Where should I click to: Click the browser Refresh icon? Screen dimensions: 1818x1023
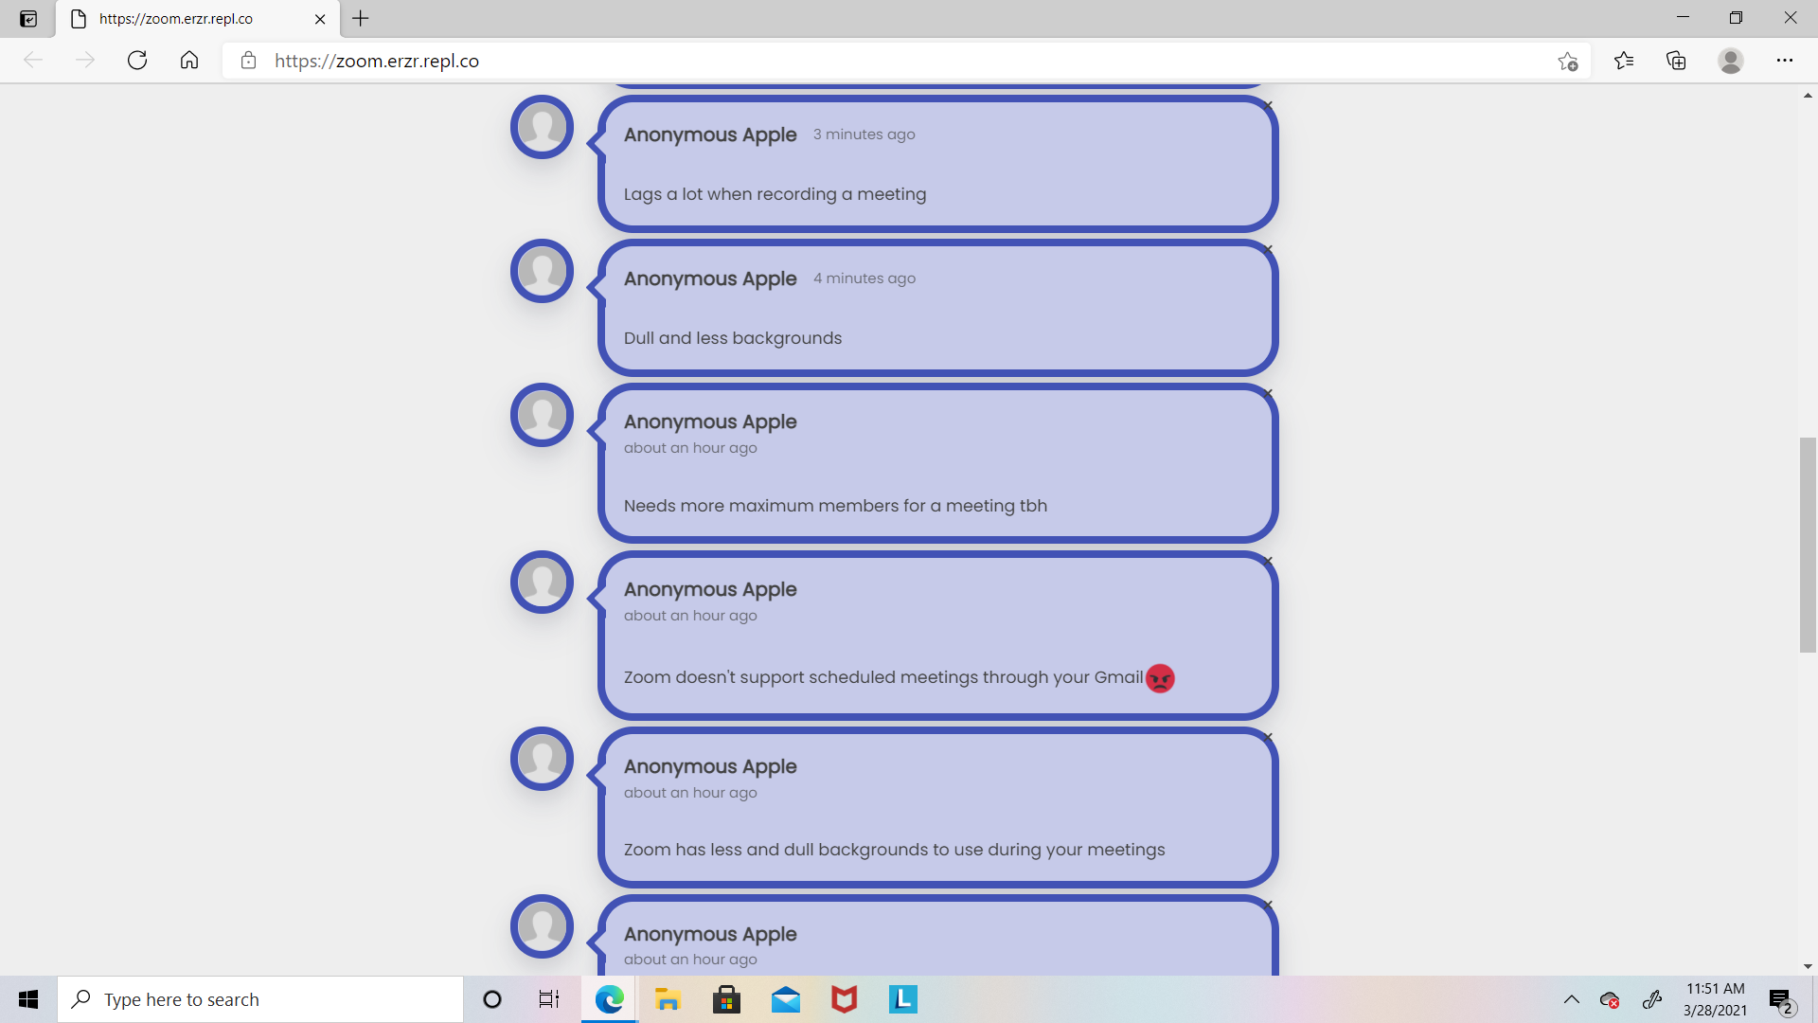137,61
